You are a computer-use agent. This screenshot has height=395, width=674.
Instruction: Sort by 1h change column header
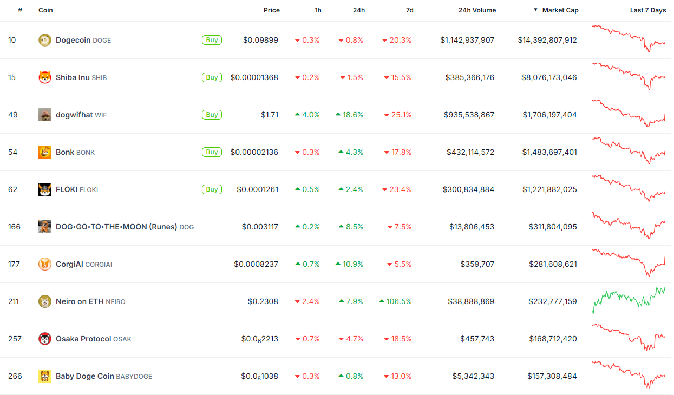(x=318, y=10)
